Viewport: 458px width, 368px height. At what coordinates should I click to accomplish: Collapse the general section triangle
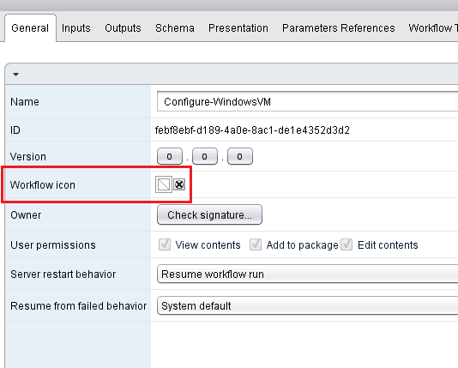click(15, 75)
